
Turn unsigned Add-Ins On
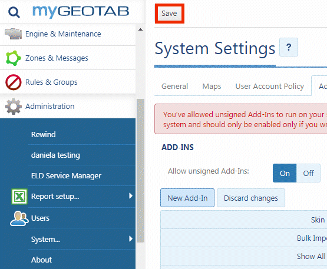pos(285,173)
